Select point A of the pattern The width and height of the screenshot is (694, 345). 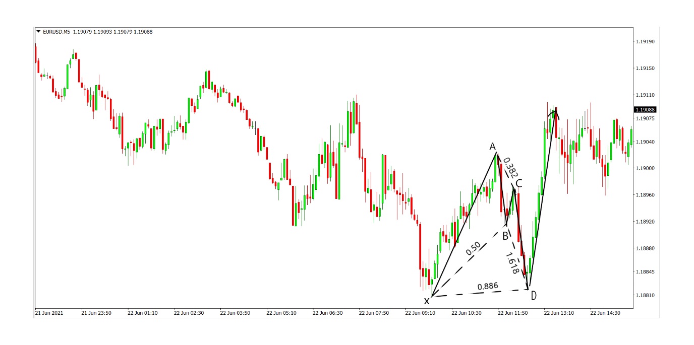click(x=492, y=147)
